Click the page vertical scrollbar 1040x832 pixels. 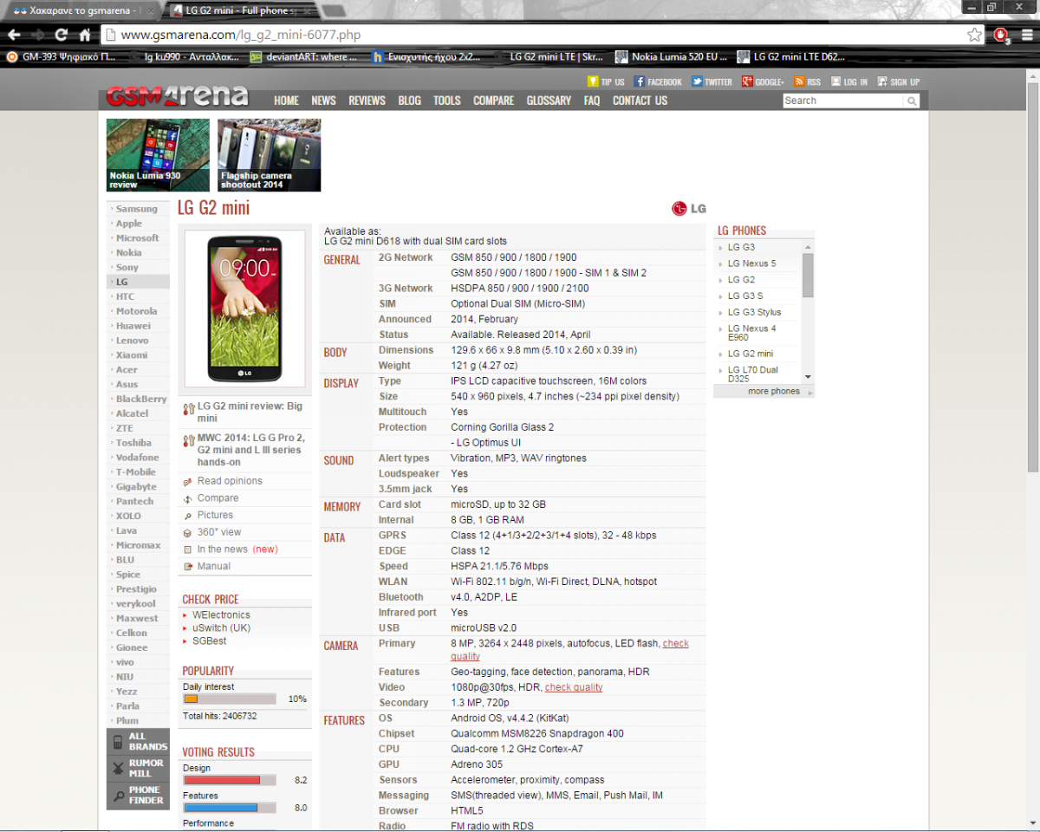[x=1032, y=277]
